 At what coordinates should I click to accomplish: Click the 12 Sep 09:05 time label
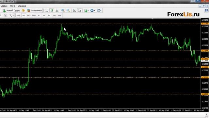click(176, 110)
